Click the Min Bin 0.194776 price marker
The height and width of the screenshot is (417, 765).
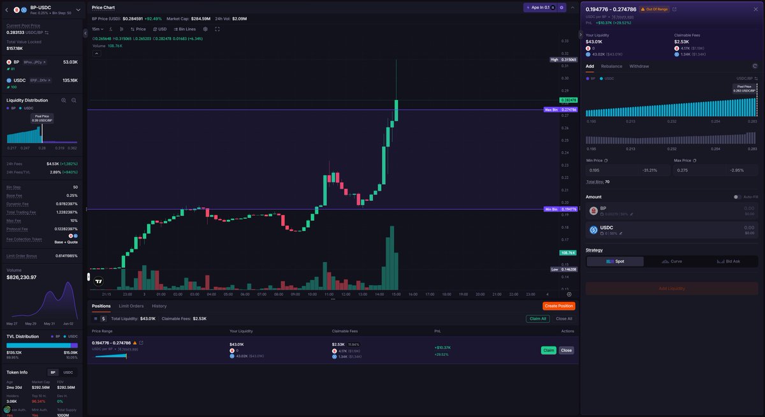pos(560,209)
